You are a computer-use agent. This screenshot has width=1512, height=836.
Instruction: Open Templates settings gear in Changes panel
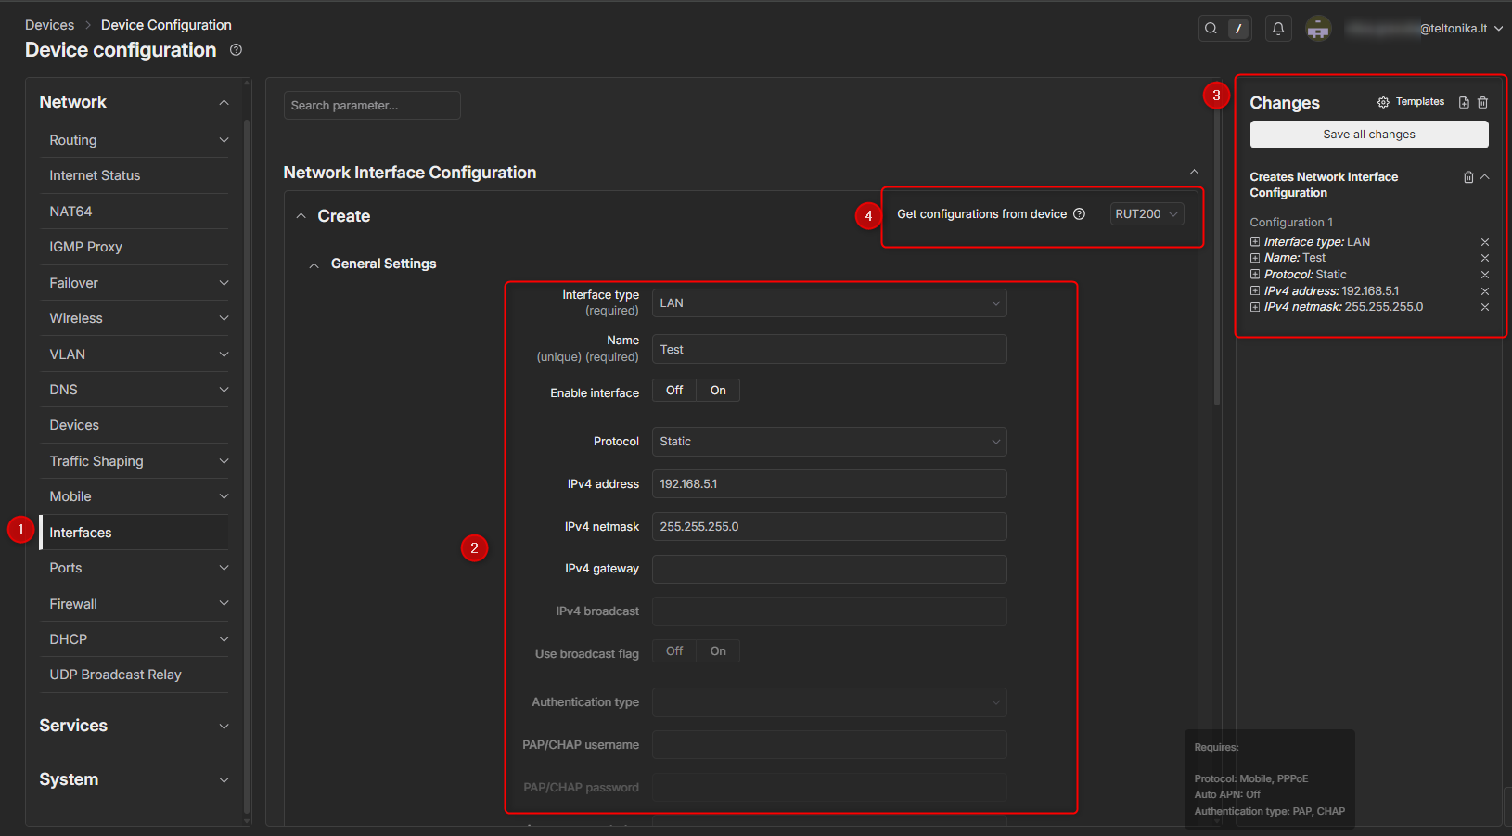1383,102
